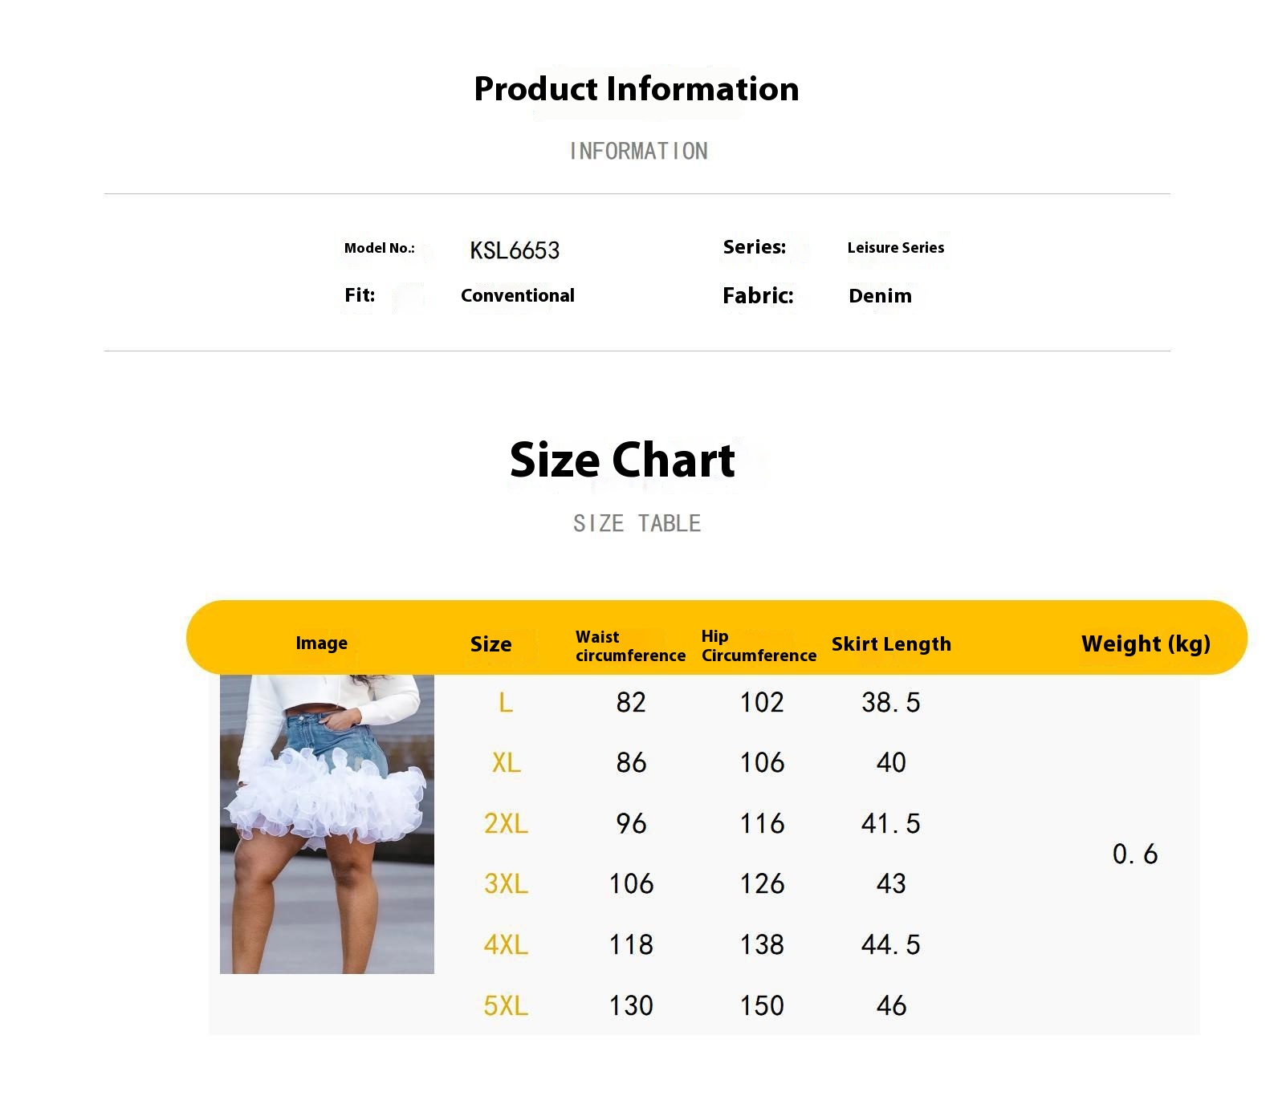Click the Leisure Series value
This screenshot has height=1104, width=1274.
tap(896, 248)
